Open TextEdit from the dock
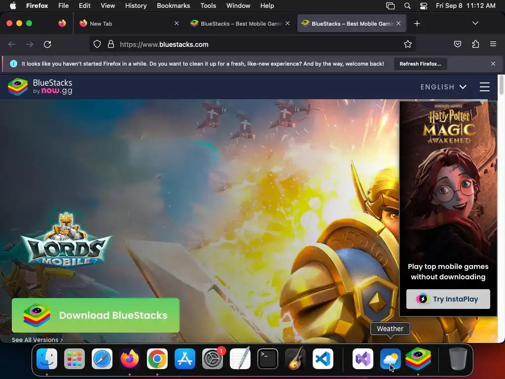The height and width of the screenshot is (379, 505). tap(240, 359)
